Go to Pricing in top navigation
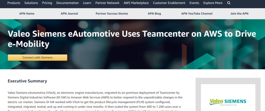 [47, 3]
